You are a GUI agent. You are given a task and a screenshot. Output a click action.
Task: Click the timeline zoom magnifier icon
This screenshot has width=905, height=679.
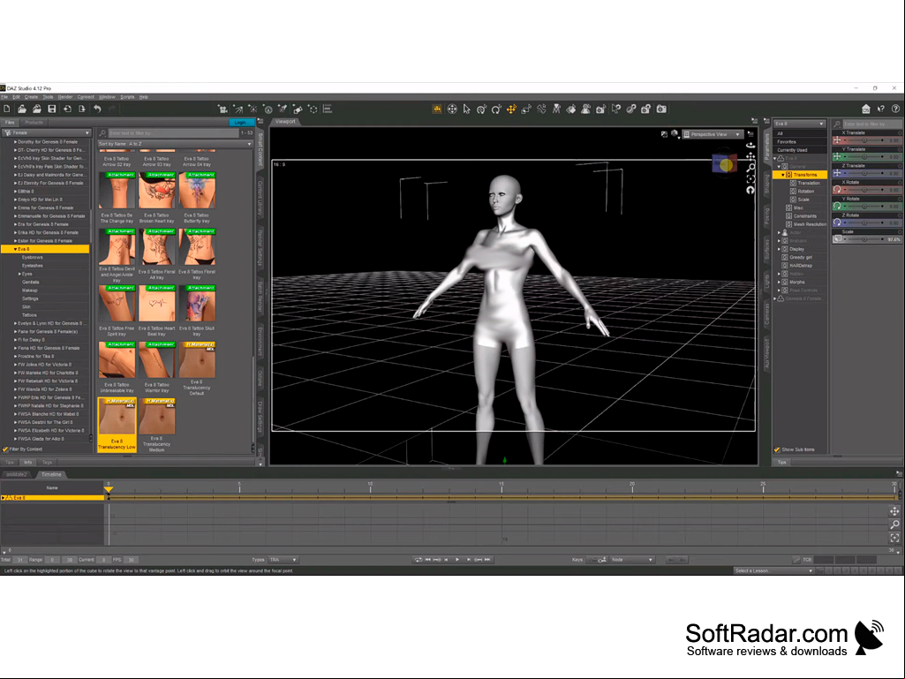894,524
